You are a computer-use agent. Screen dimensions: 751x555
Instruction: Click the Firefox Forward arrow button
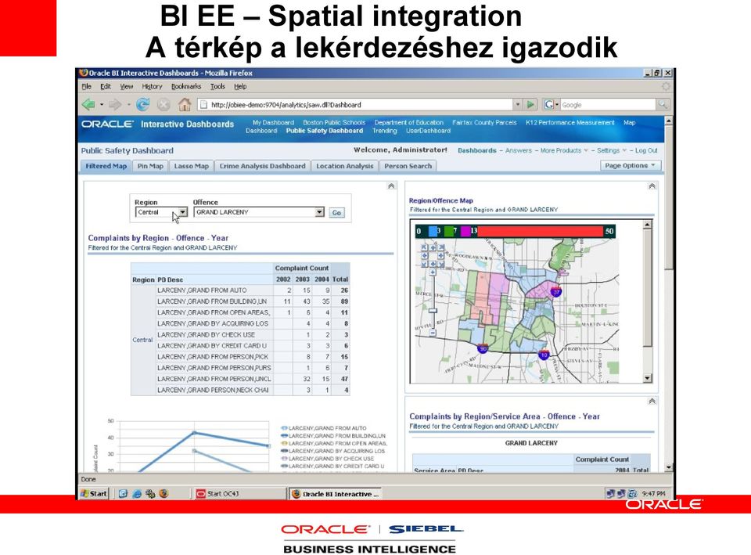pyautogui.click(x=115, y=104)
